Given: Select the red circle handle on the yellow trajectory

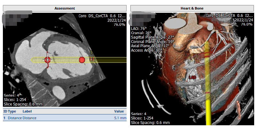Looking at the screenshot, I should click(x=82, y=60).
